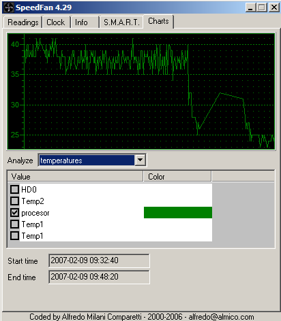This screenshot has height=321, width=281.
Task: Open the Analyze dropdown arrow
Action: (140, 160)
